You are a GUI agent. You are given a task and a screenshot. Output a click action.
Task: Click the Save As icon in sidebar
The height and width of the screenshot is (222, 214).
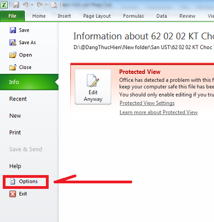pyautogui.click(x=13, y=43)
